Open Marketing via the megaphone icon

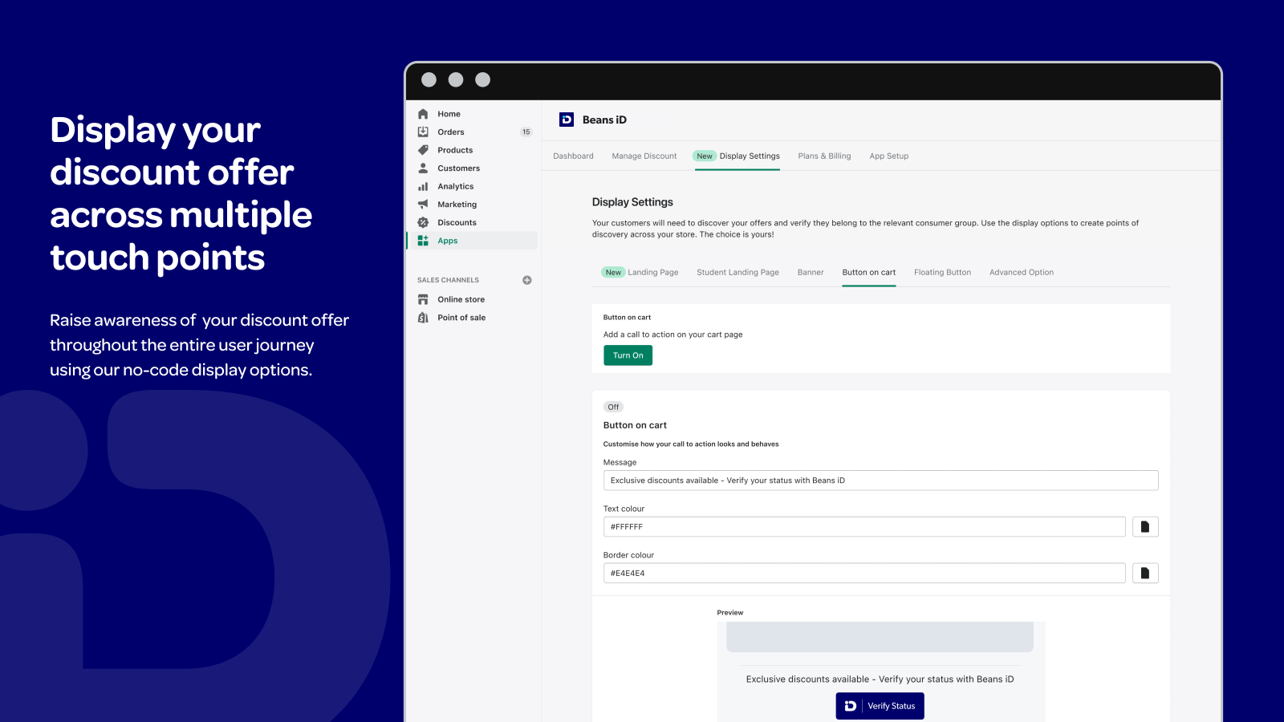point(423,205)
